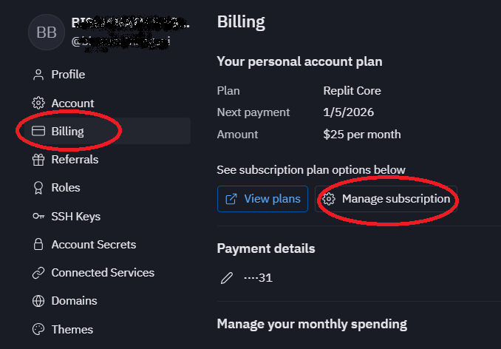501x349 pixels.
Task: Click the Billing credit card icon
Action: coord(38,132)
